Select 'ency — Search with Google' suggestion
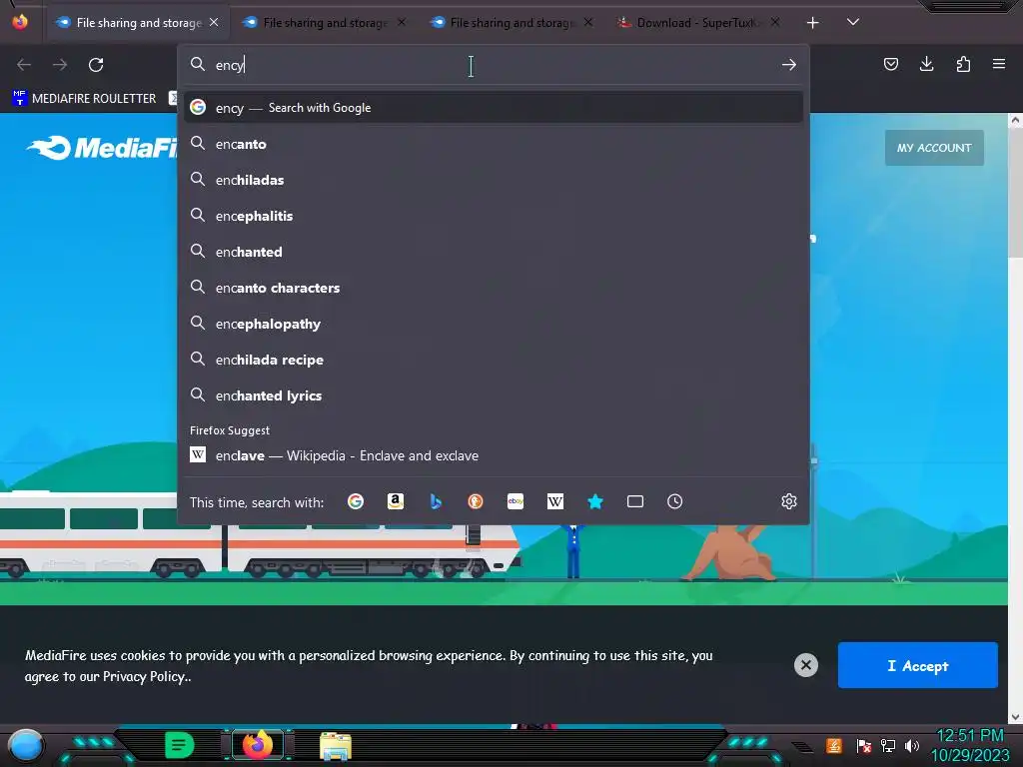1023x767 pixels. 494,108
